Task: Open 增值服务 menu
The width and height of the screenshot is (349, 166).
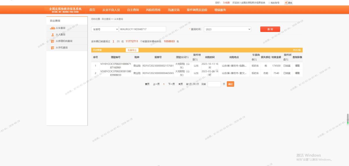Action: [x=220, y=10]
